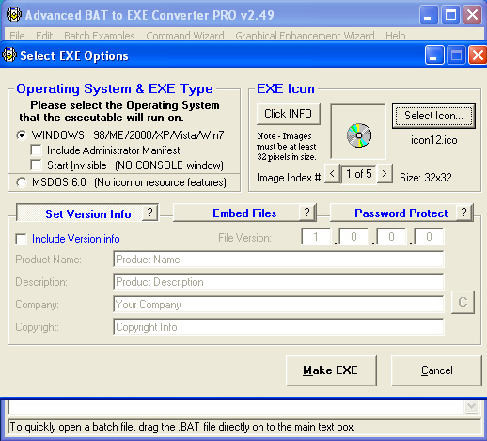Minimize the Select EXE Options dialog
Screen dimensions: 487x441
[434, 55]
